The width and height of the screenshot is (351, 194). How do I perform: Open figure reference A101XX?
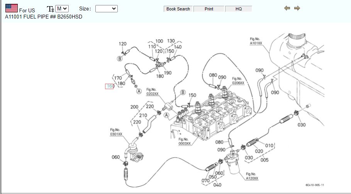click(x=256, y=41)
